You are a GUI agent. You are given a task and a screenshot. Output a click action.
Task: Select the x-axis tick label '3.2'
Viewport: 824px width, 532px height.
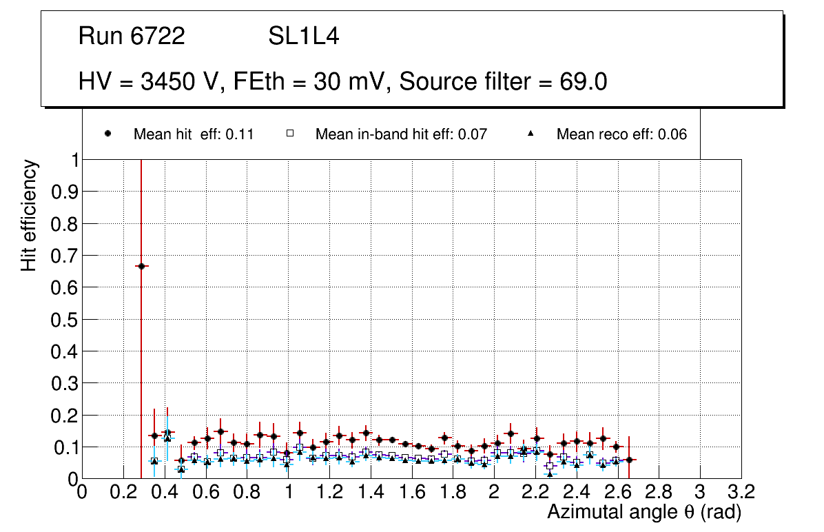tap(741, 492)
